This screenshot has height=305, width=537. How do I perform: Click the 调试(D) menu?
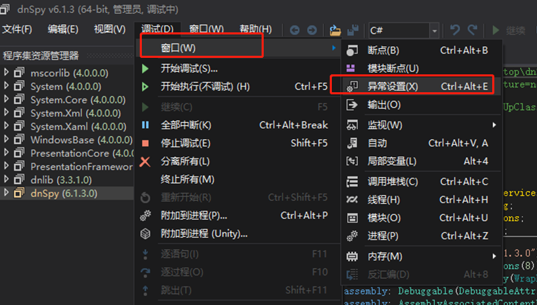[157, 30]
